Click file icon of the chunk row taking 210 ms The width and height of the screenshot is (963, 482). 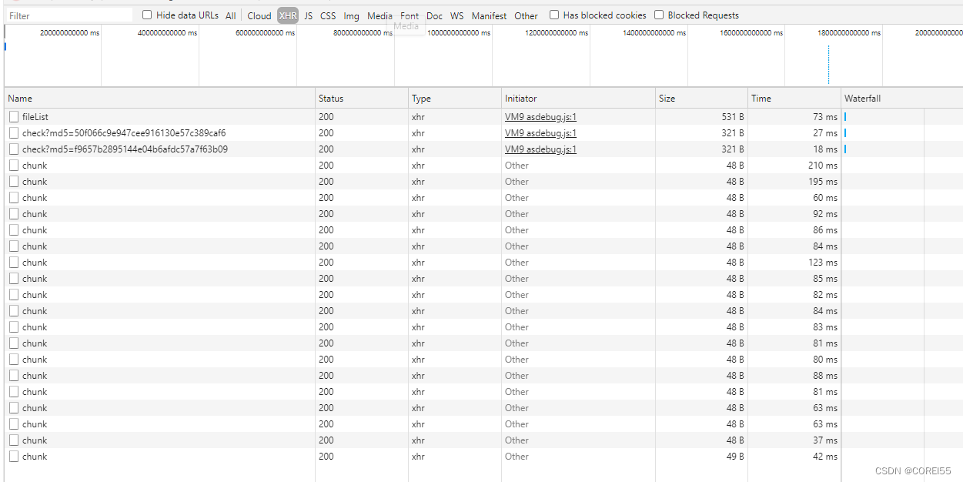[x=14, y=166]
